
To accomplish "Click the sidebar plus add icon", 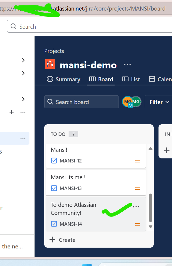I will pos(12,112).
